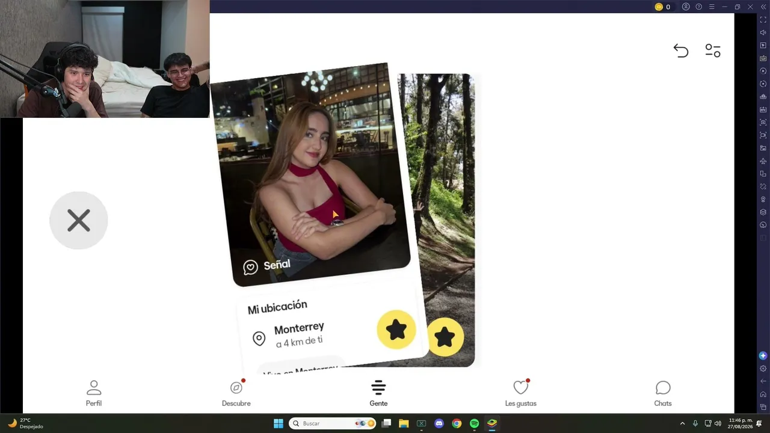
Task: Open Task View on the taskbar
Action: coord(386,423)
